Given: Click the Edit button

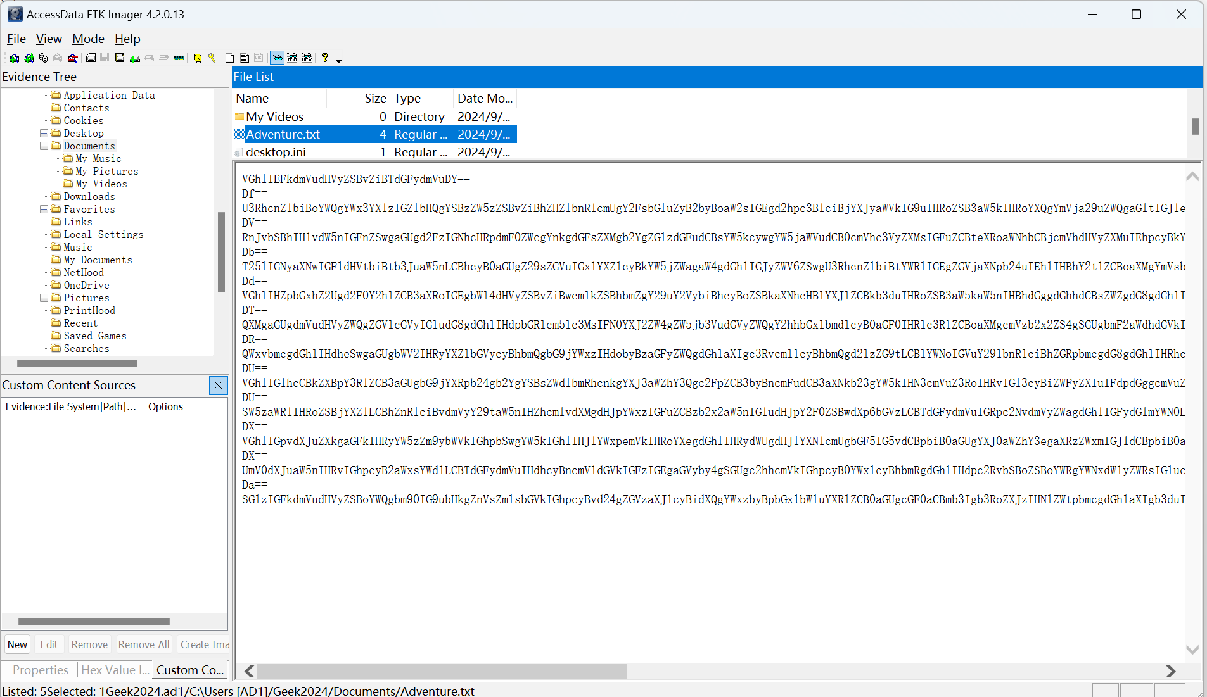Looking at the screenshot, I should click(49, 644).
